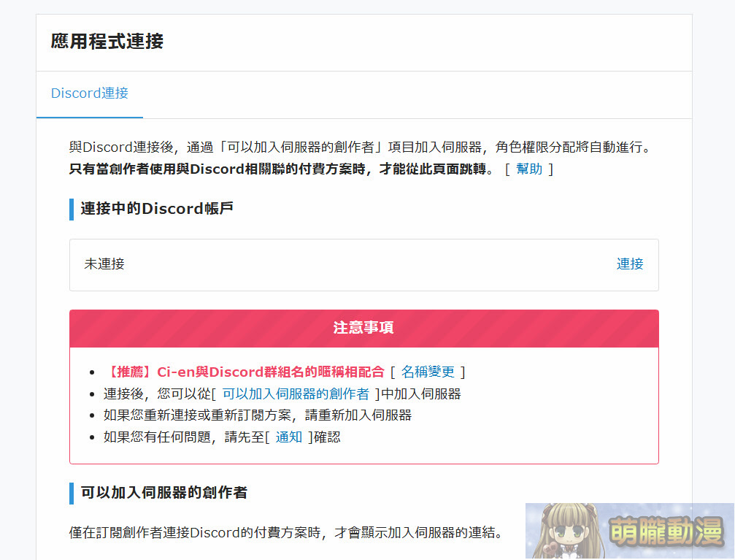Open the 通知 notifications link
Image resolution: width=735 pixels, height=560 pixels.
tap(288, 437)
